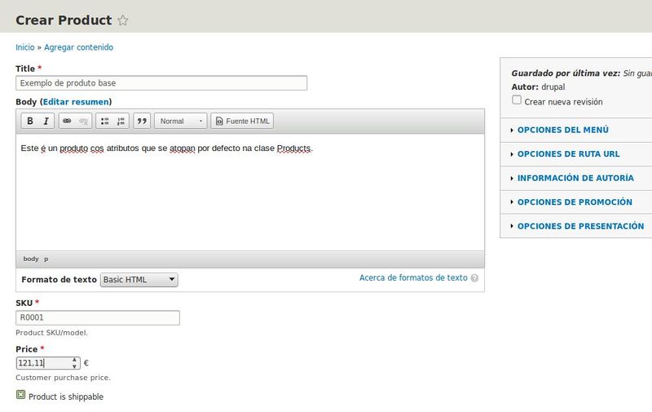
Task: Select the p element in editor path bar
Action: click(46, 259)
